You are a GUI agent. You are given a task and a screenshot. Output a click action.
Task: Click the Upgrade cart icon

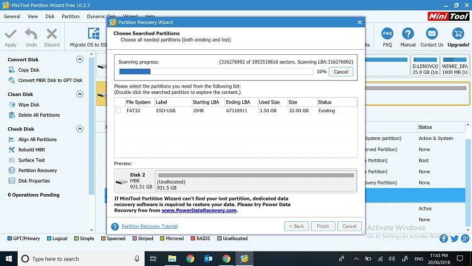[458, 33]
